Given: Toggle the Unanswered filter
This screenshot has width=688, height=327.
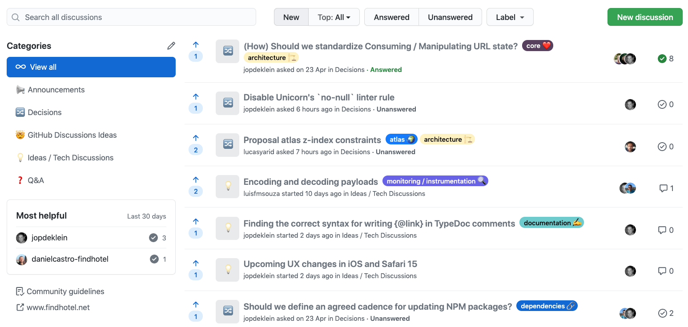Looking at the screenshot, I should [450, 17].
